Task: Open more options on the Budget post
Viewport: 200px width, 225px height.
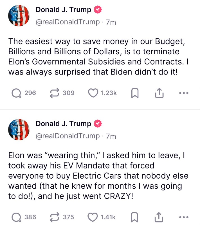Action: click(x=184, y=93)
